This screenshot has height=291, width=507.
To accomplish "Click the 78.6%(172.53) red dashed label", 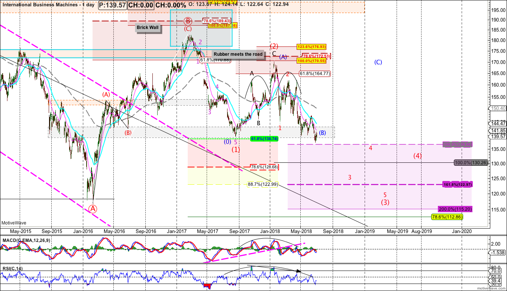I will pyautogui.click(x=317, y=56).
